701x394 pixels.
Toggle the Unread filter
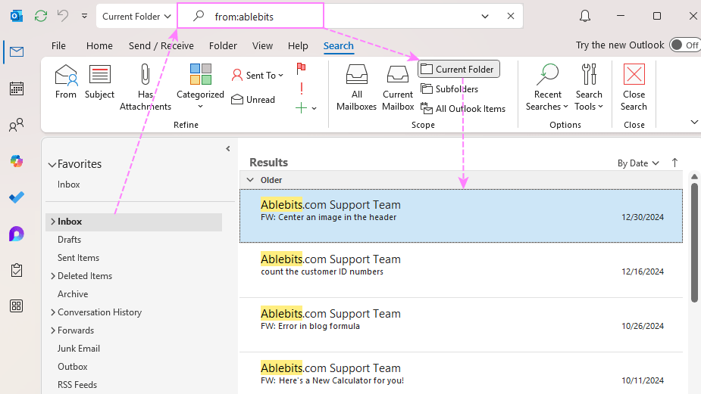pos(253,100)
